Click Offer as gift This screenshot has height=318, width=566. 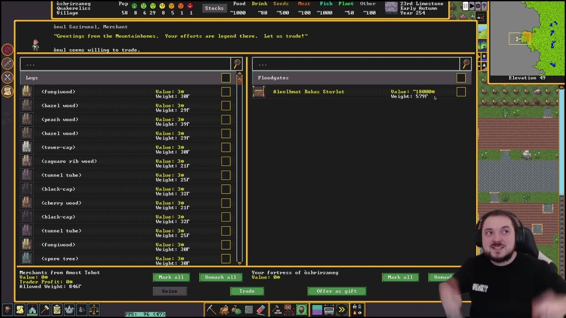tap(337, 291)
